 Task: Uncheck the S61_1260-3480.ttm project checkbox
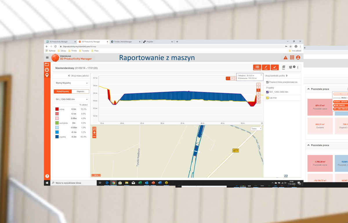coord(267,92)
